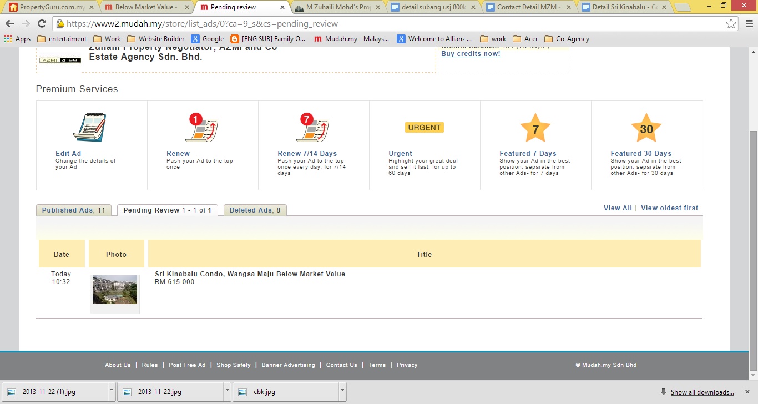
Task: Open Post Free Ad footer link
Action: pos(187,365)
